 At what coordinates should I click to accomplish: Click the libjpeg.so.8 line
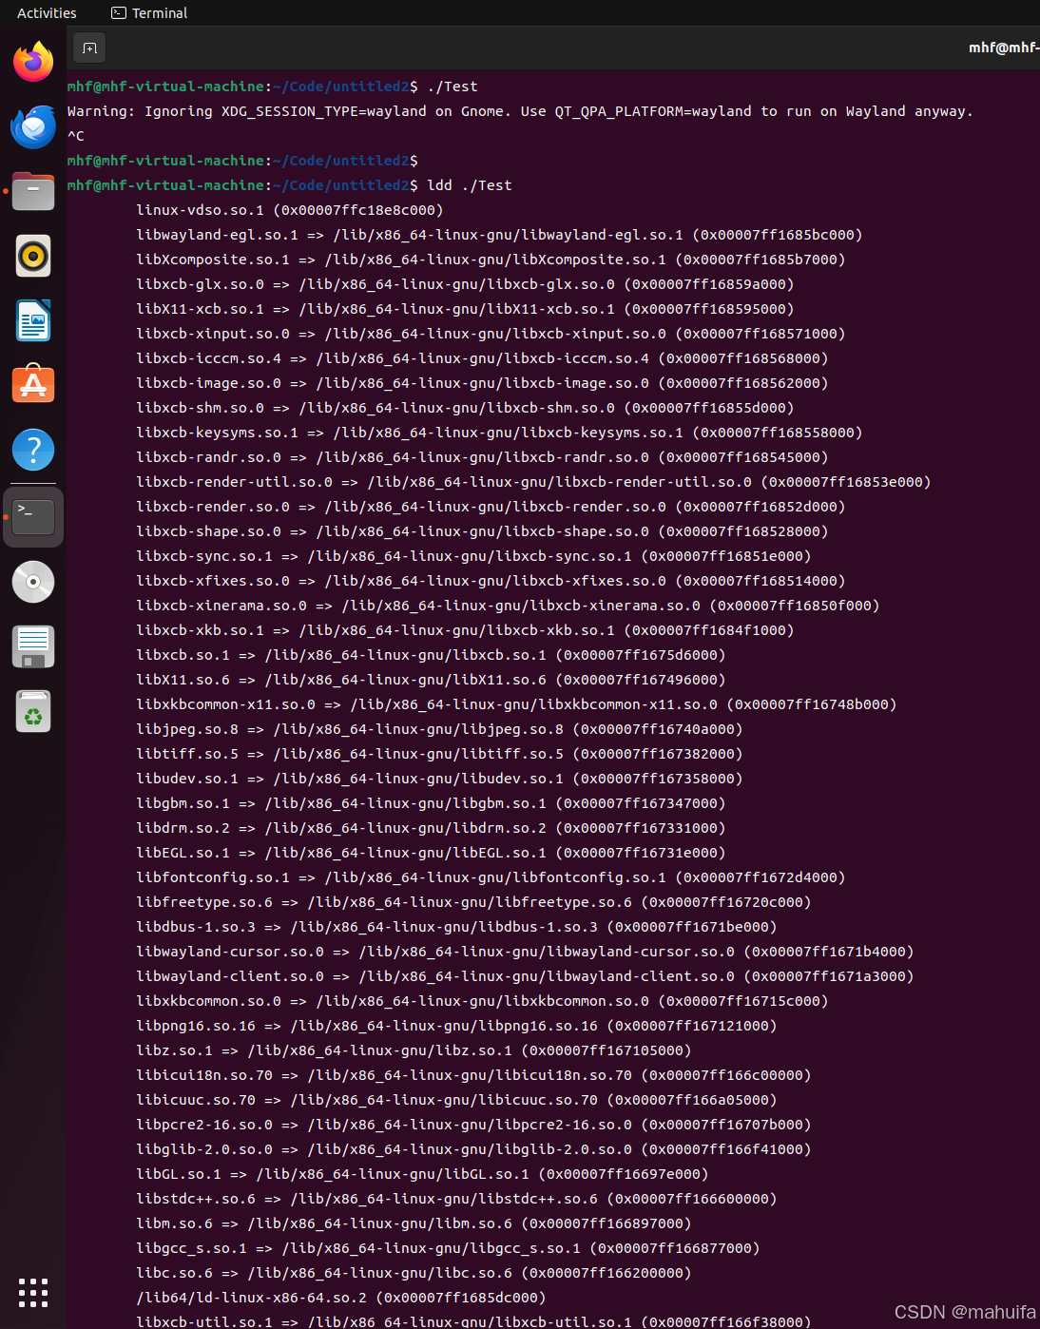click(x=439, y=729)
